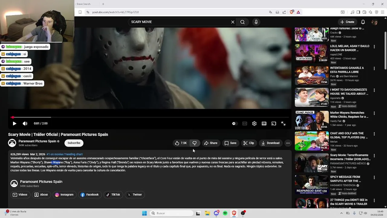The image size is (387, 218).
Task: Turn on subtitles with the CC button
Action: [245, 124]
